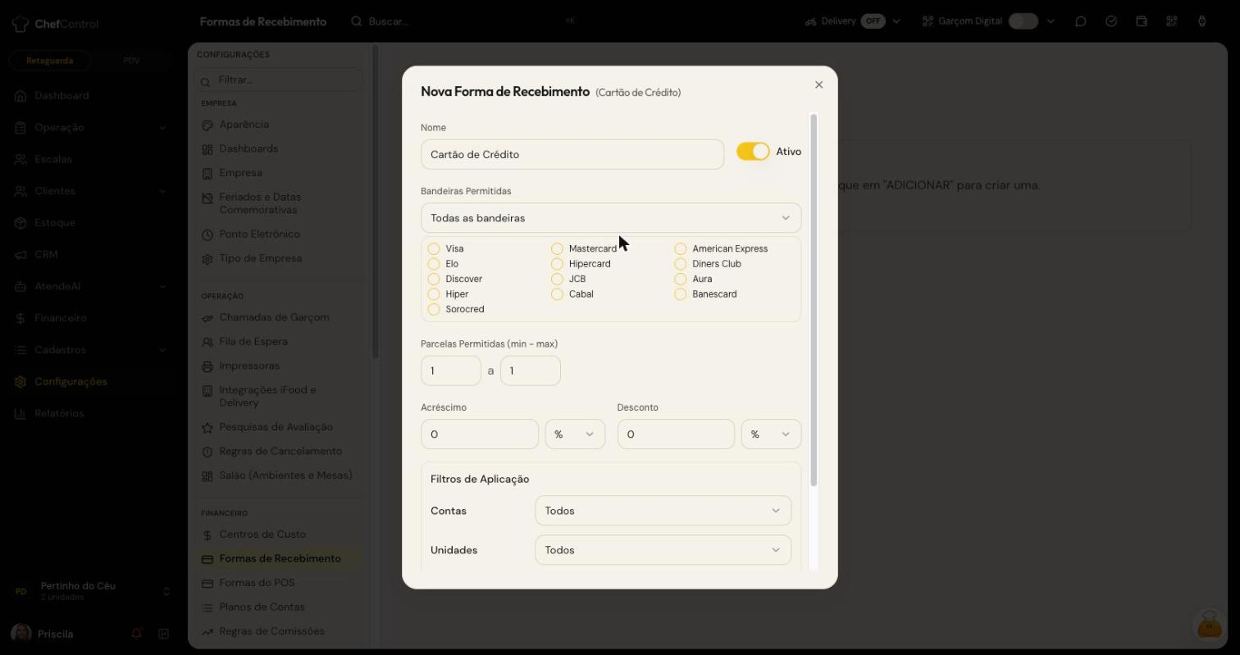Switch to the PDV tab
Image resolution: width=1240 pixels, height=655 pixels.
(x=131, y=61)
